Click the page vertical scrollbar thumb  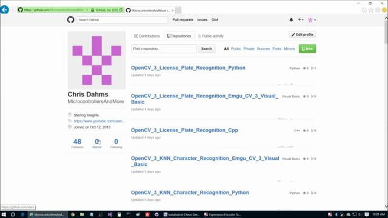(x=386, y=32)
